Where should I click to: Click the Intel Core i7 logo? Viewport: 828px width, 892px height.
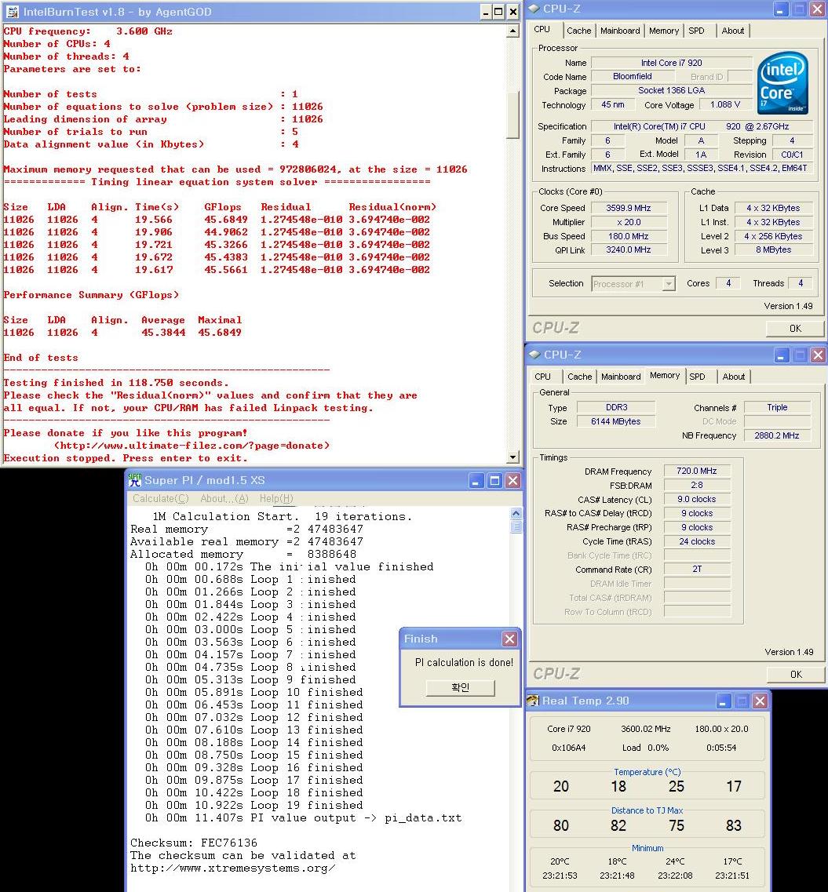(783, 82)
